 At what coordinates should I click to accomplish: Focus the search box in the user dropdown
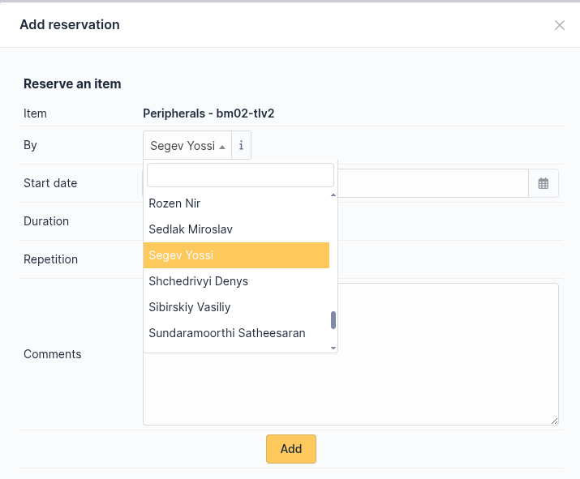pyautogui.click(x=240, y=175)
